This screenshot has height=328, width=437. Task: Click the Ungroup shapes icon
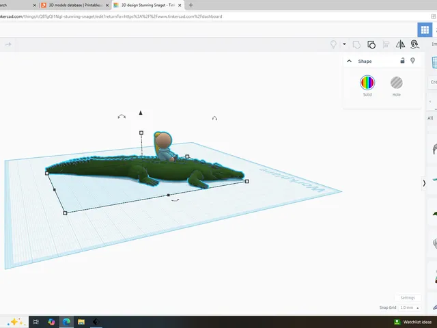pyautogui.click(x=371, y=44)
